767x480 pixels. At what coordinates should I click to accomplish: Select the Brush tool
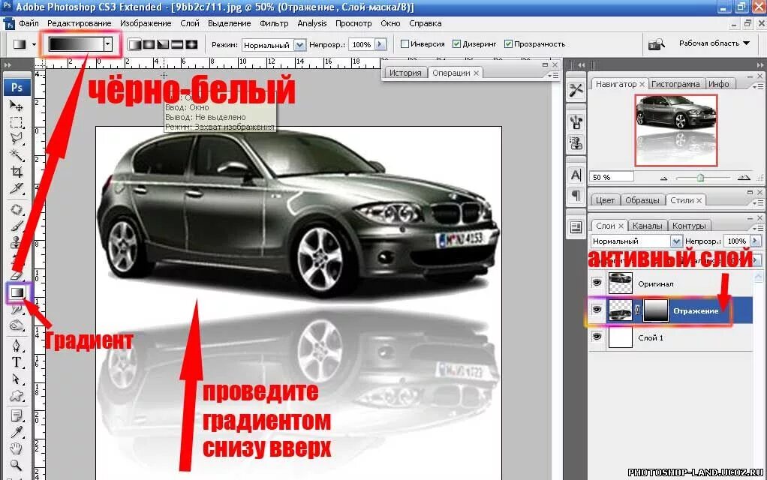point(17,226)
